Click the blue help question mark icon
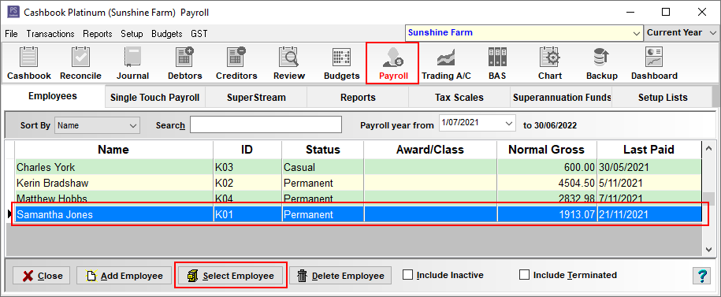The height and width of the screenshot is (297, 721). (x=701, y=276)
